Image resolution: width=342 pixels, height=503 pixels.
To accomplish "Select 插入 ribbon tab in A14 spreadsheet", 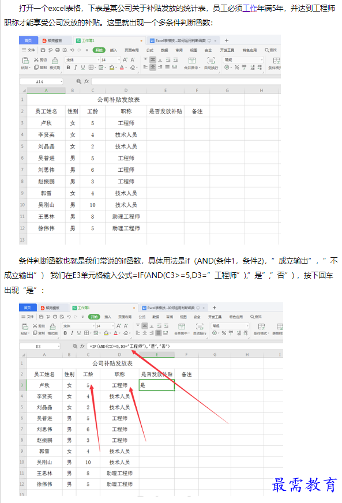I will tap(114, 50).
